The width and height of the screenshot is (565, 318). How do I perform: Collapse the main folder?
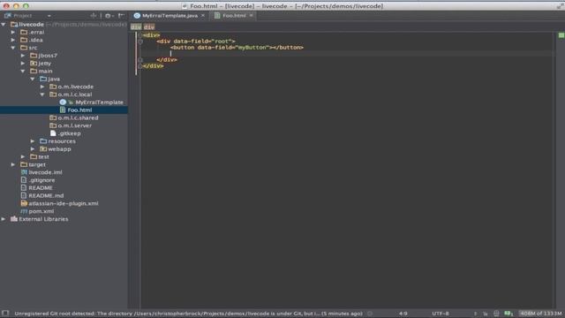pos(23,71)
